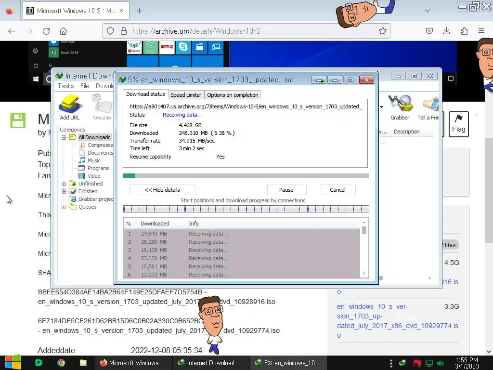Viewport: 493px width, 370px height.
Task: Expand the Unfinished category
Action: pos(64,184)
